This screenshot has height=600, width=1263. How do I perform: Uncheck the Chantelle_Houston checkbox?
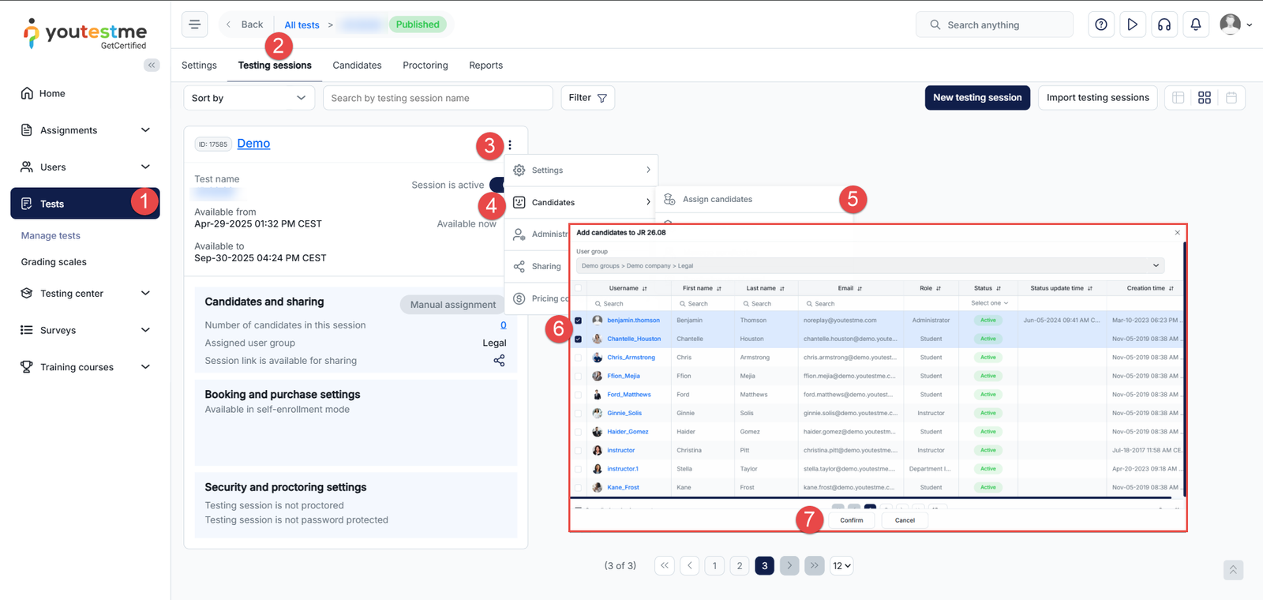[x=579, y=339]
